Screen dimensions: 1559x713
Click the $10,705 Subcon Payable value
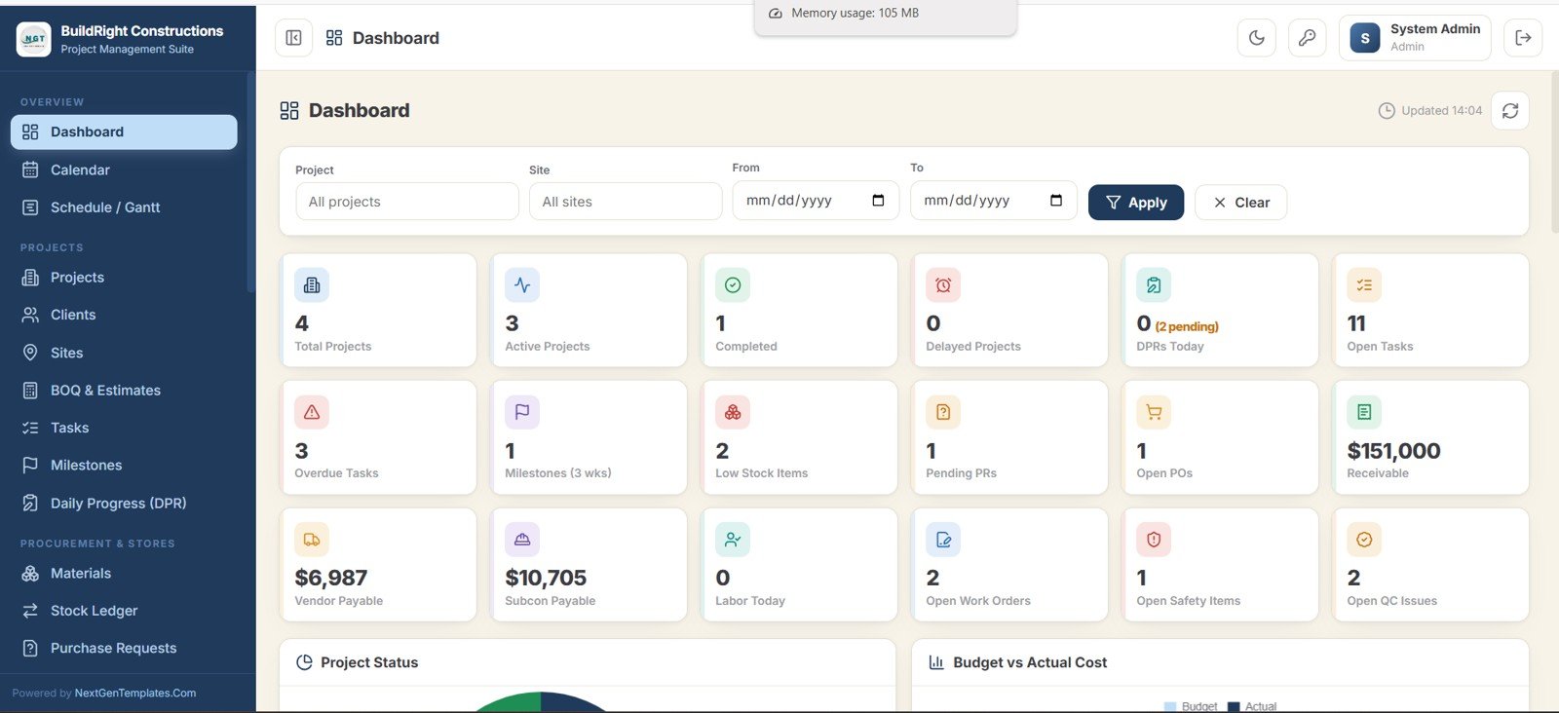point(546,579)
